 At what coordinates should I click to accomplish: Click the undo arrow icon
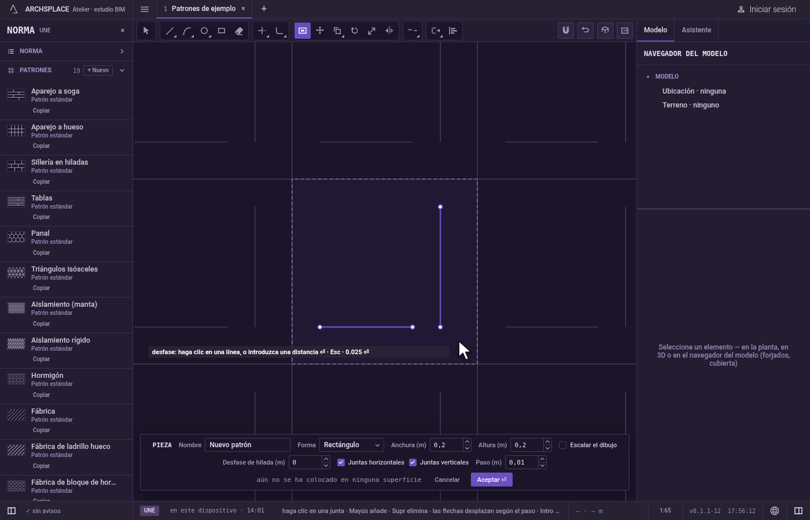tap(586, 31)
